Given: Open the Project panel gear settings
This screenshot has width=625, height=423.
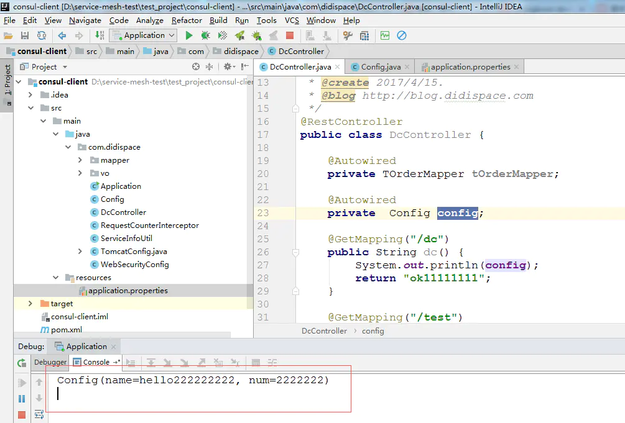Looking at the screenshot, I should (x=229, y=67).
